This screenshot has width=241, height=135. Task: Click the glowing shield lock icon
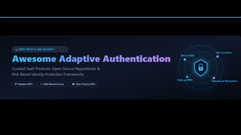pyautogui.click(x=201, y=68)
